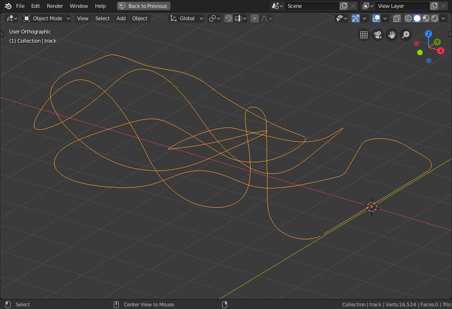Image resolution: width=452 pixels, height=309 pixels.
Task: Open object type visibility dropdown
Action: (341, 18)
